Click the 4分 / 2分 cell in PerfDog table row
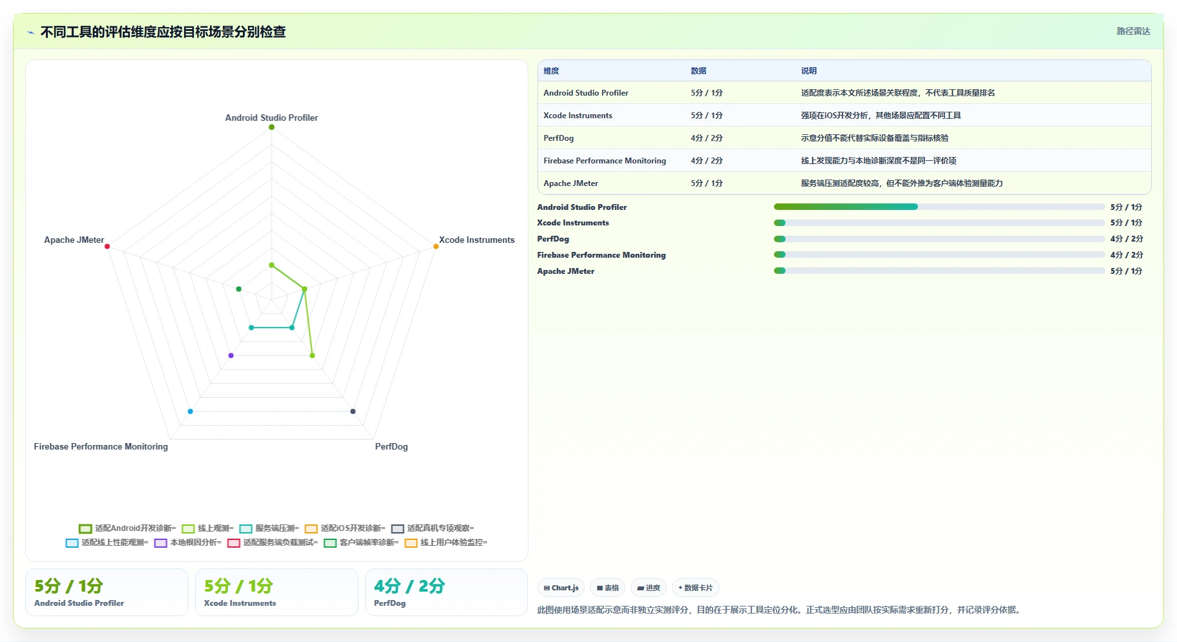The image size is (1177, 642). (707, 138)
